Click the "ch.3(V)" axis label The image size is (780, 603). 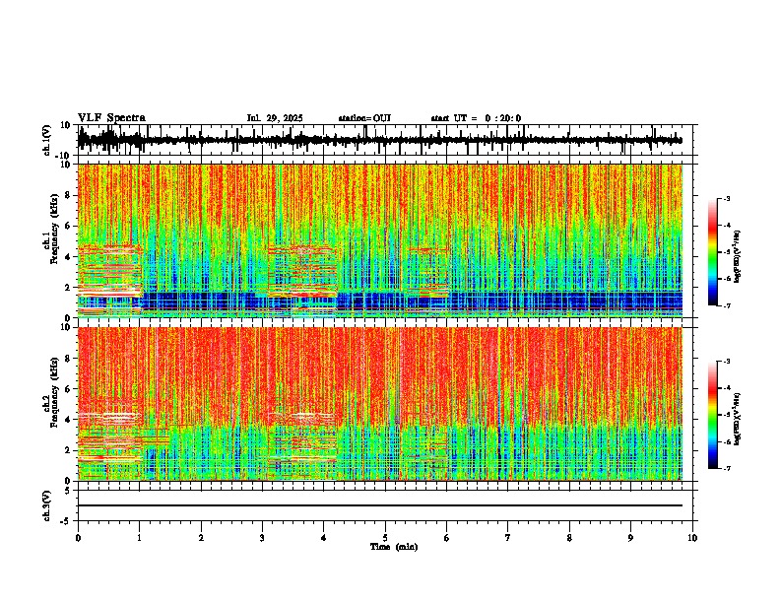click(x=47, y=505)
